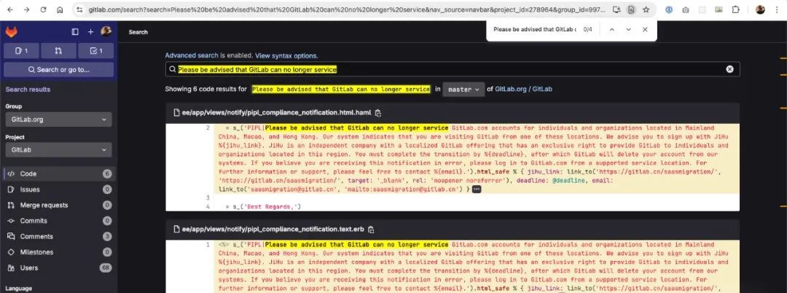787x293 pixels.
Task: Select the Code search scope
Action: (x=59, y=173)
